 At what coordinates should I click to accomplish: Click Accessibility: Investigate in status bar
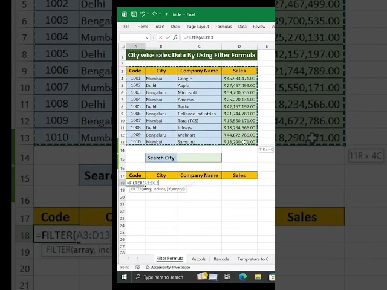coord(168,267)
